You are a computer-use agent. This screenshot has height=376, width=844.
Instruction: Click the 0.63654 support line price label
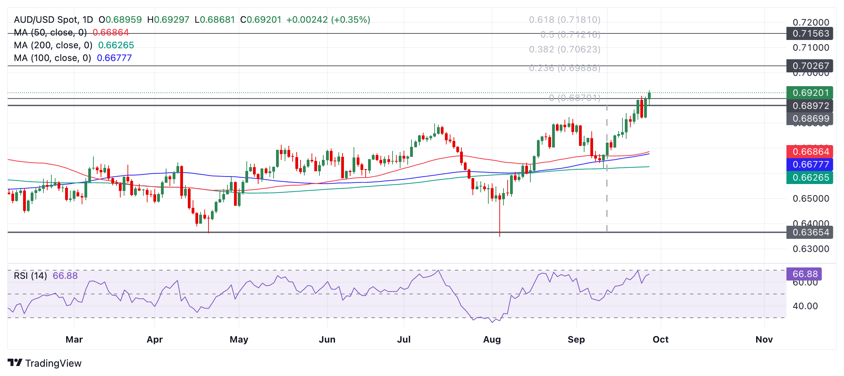809,232
